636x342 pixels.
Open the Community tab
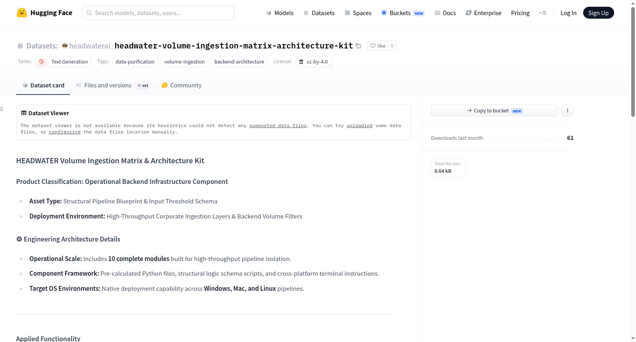pos(181,85)
